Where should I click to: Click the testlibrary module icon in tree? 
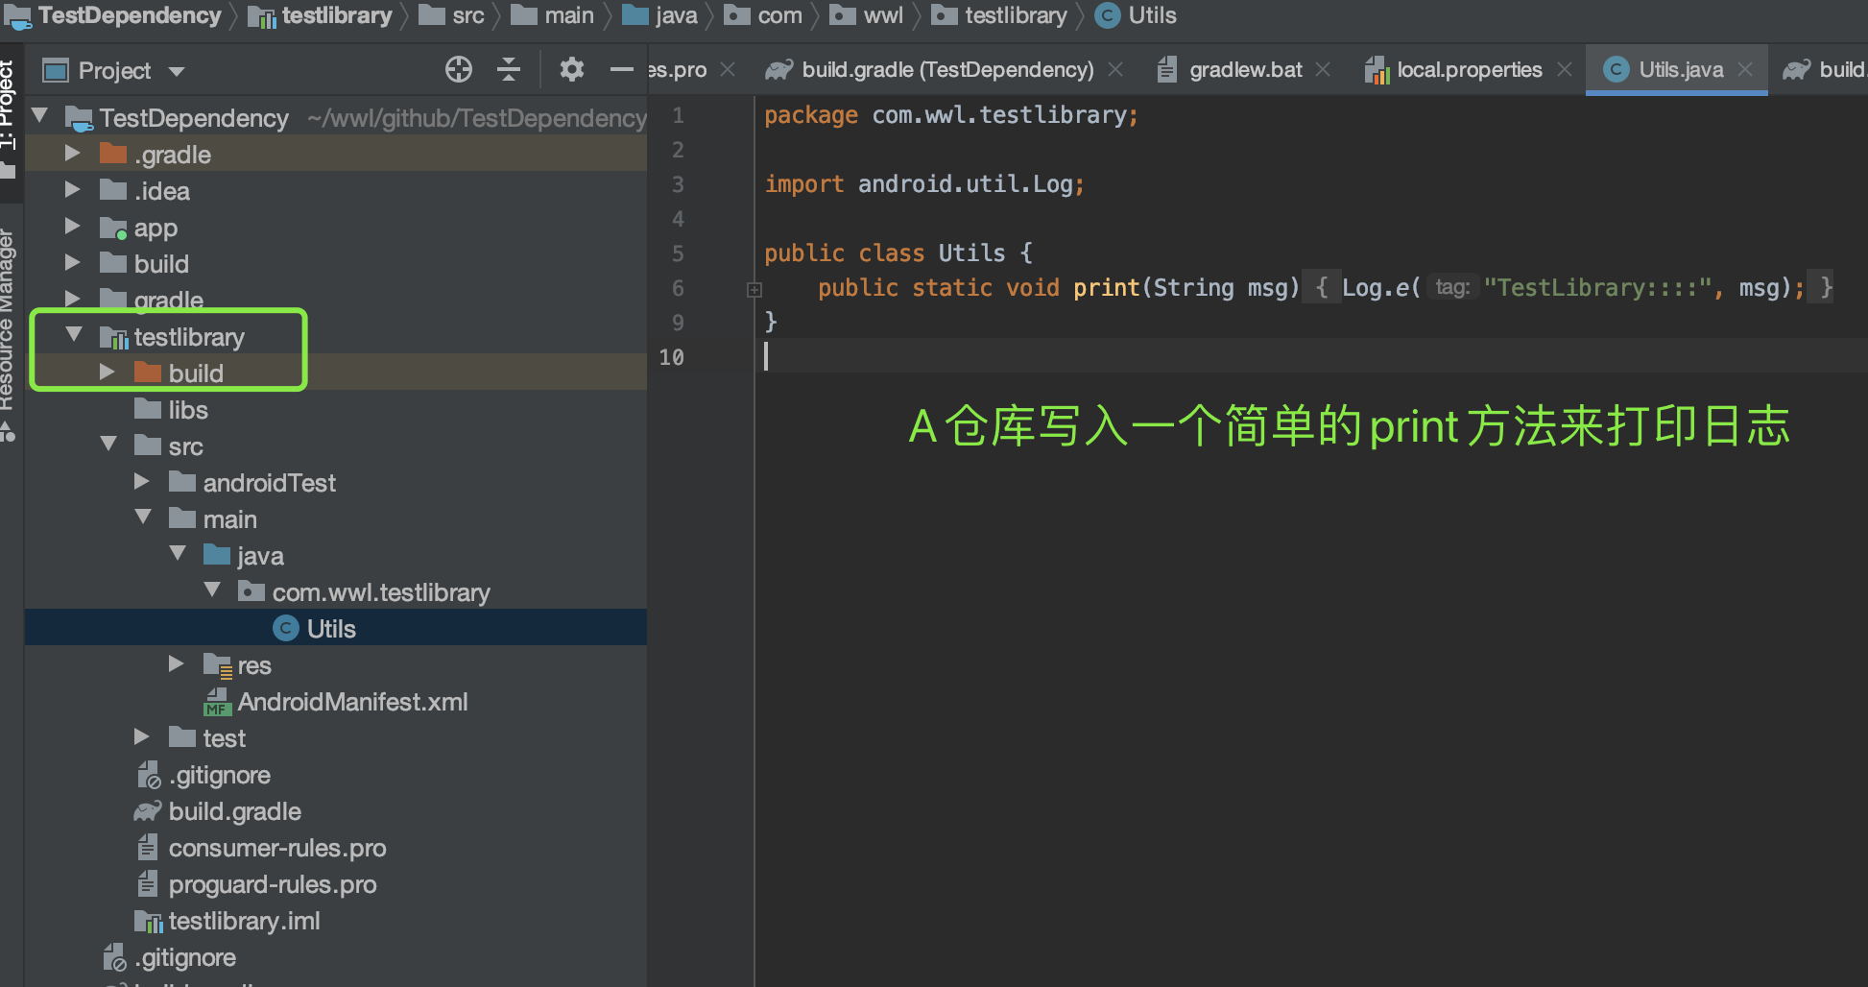[x=113, y=337]
